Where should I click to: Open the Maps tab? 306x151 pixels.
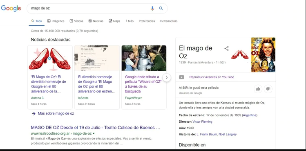click(x=114, y=21)
